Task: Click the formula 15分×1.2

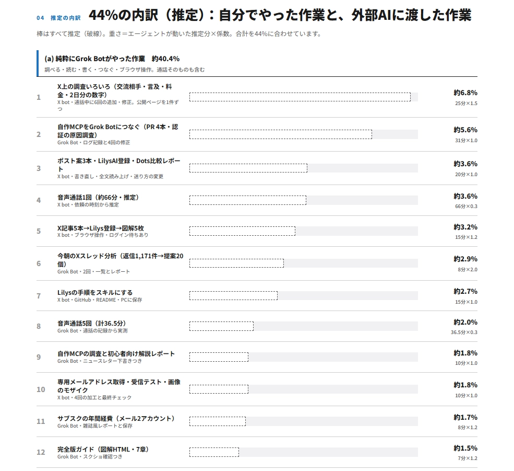Action: (x=466, y=237)
